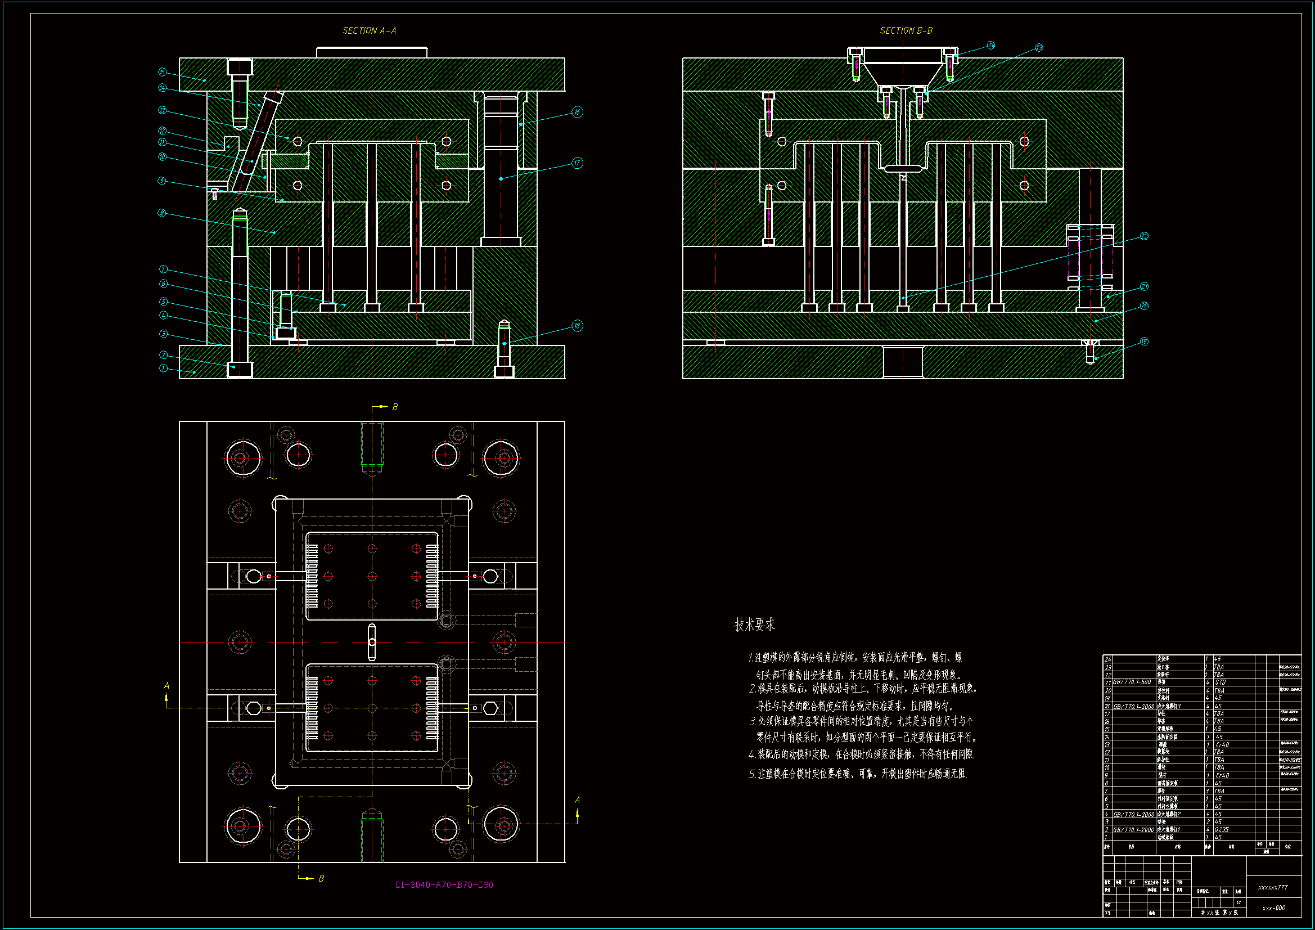
Task: Select balloon number 1 at bottom plate
Action: tap(164, 369)
